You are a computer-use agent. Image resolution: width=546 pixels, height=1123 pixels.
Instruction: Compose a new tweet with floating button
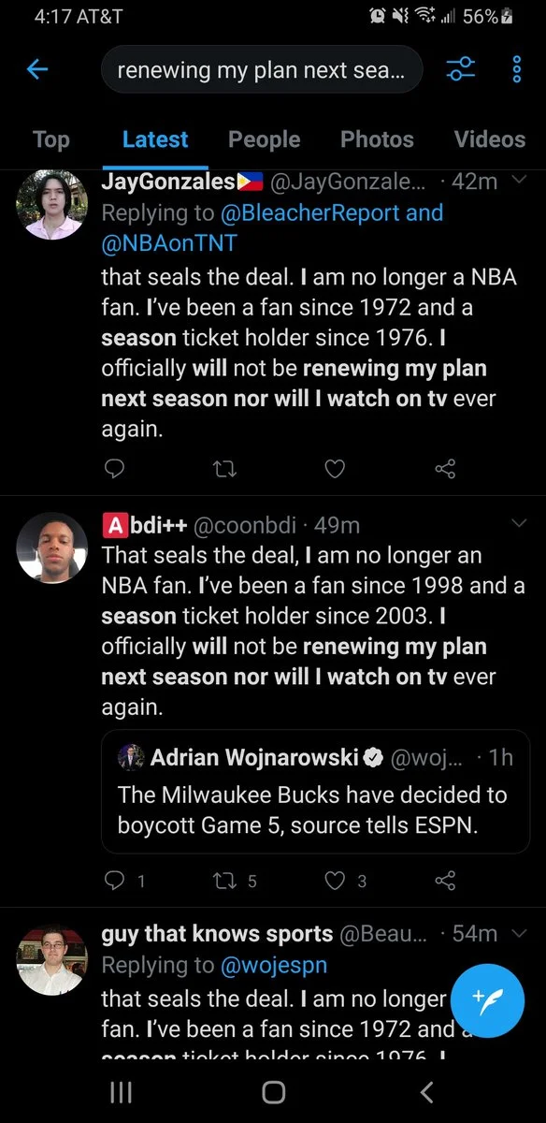pos(487,1000)
